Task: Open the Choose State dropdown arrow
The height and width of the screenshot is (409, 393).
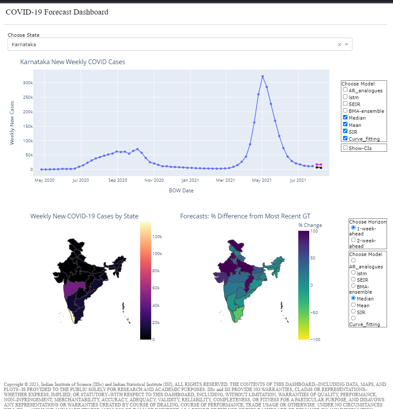Action: 346,44
